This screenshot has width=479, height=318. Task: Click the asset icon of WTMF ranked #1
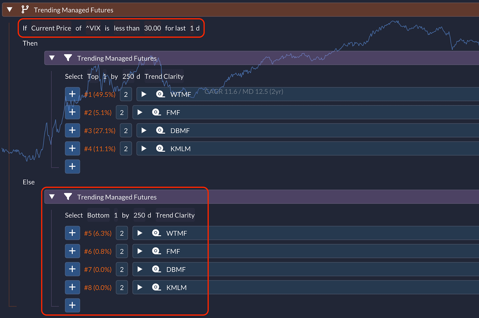point(160,94)
